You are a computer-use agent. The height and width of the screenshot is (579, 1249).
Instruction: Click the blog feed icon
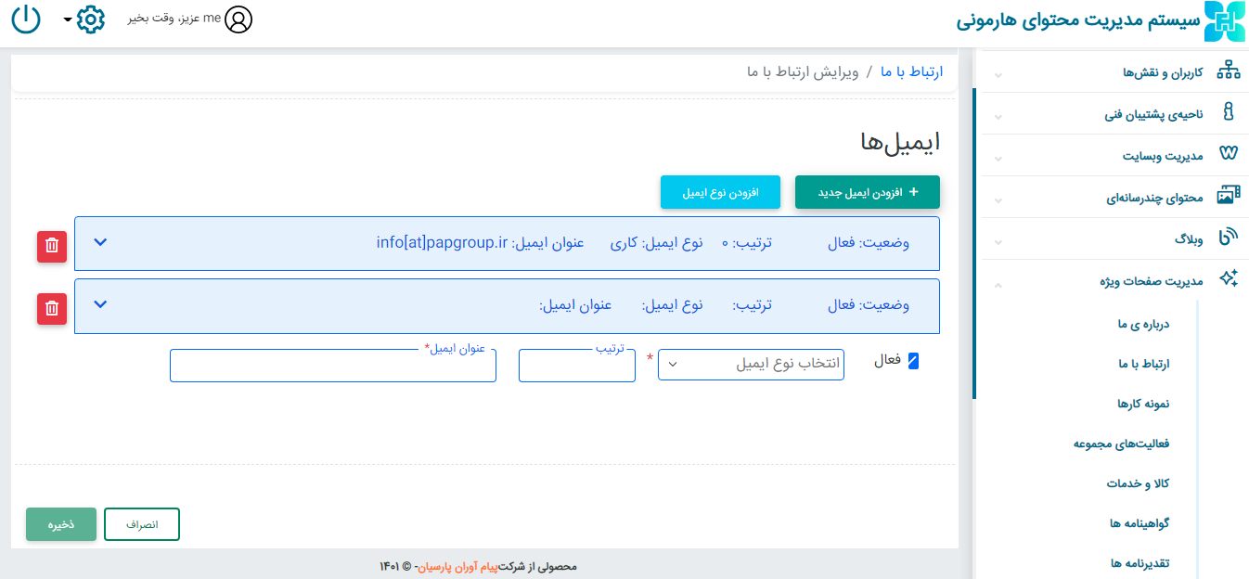pyautogui.click(x=1229, y=238)
